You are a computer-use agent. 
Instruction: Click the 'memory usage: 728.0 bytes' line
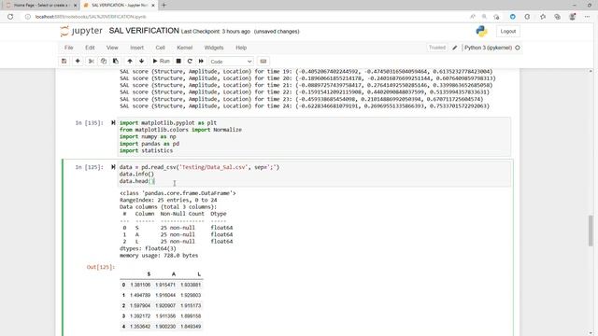click(159, 256)
